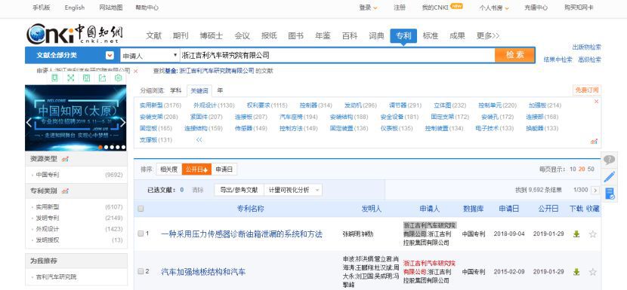627x290 pixels.
Task: Click the CNKI logo
Action: point(75,34)
